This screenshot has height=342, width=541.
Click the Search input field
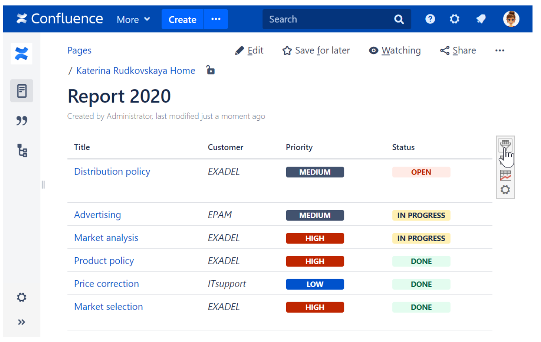(329, 19)
